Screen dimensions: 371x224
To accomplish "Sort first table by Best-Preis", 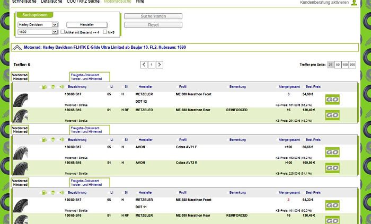I will click(313, 87).
